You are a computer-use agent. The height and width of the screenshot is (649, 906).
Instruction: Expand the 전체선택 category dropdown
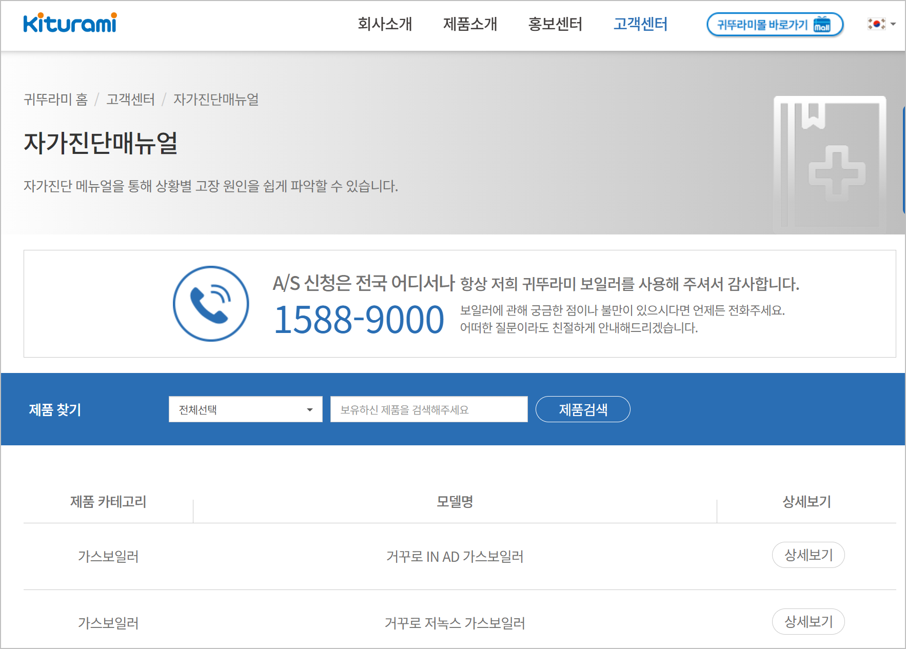pos(246,409)
